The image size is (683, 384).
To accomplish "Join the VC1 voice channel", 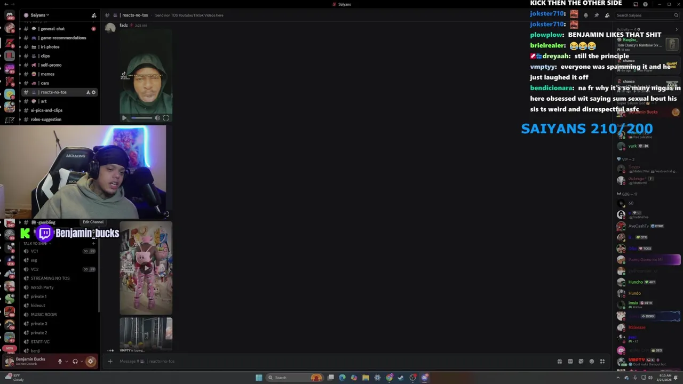I will coord(59,251).
